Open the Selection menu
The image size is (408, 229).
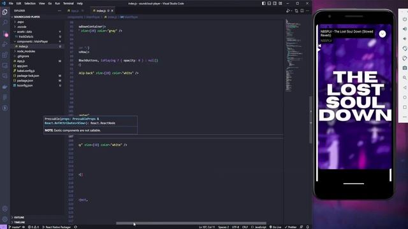pos(30,3)
